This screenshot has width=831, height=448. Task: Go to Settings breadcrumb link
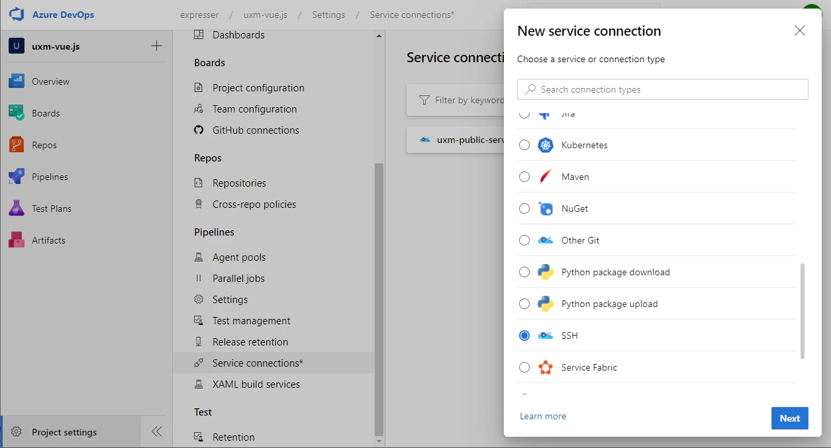328,15
